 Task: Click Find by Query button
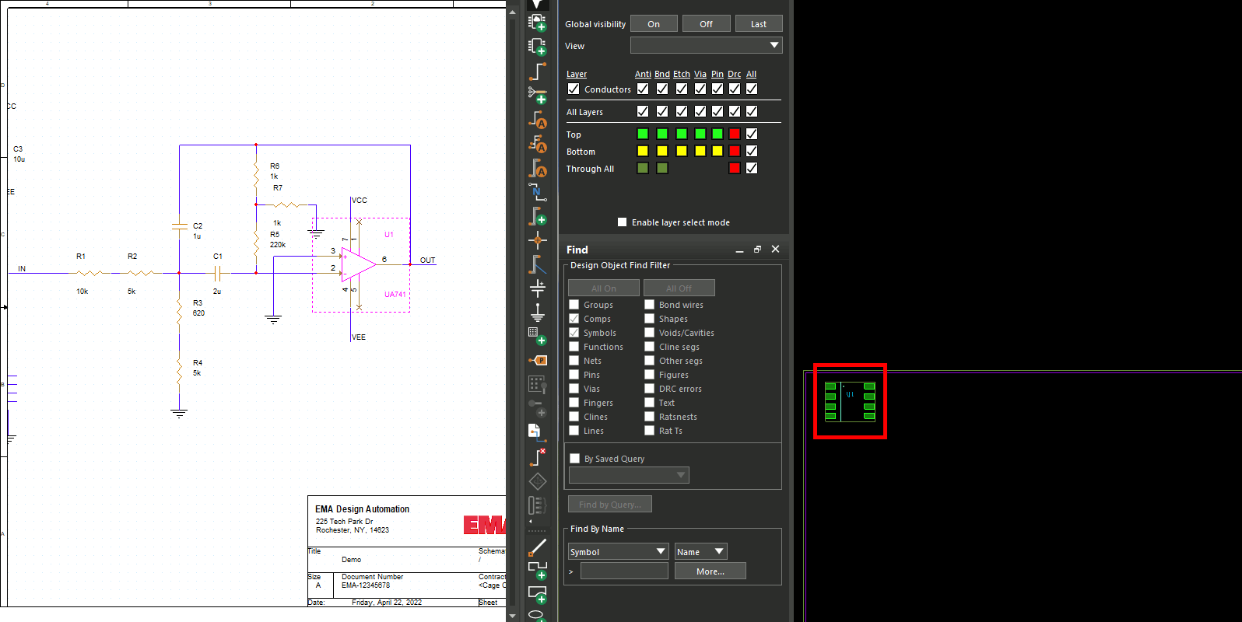pyautogui.click(x=610, y=505)
